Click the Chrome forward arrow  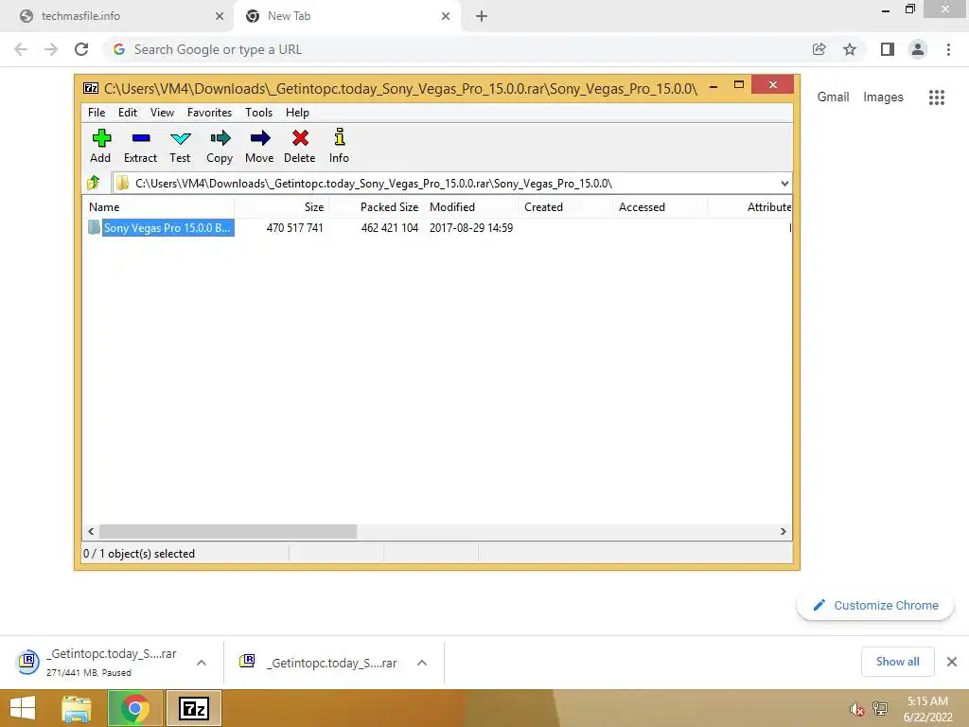pos(51,49)
